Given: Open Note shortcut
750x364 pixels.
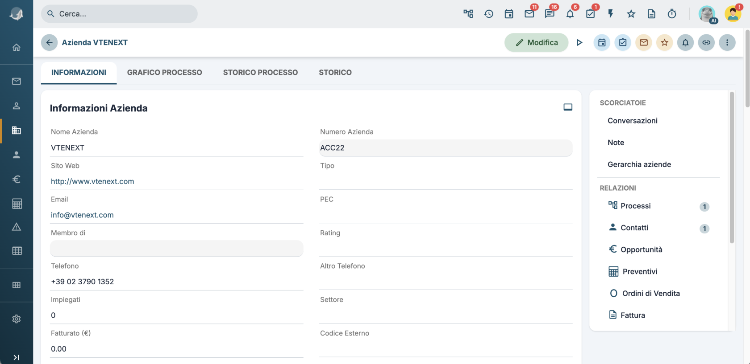Looking at the screenshot, I should tap(616, 143).
